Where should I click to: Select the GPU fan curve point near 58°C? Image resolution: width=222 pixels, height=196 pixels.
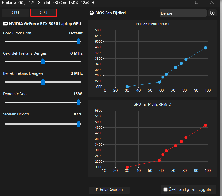coord(159,161)
